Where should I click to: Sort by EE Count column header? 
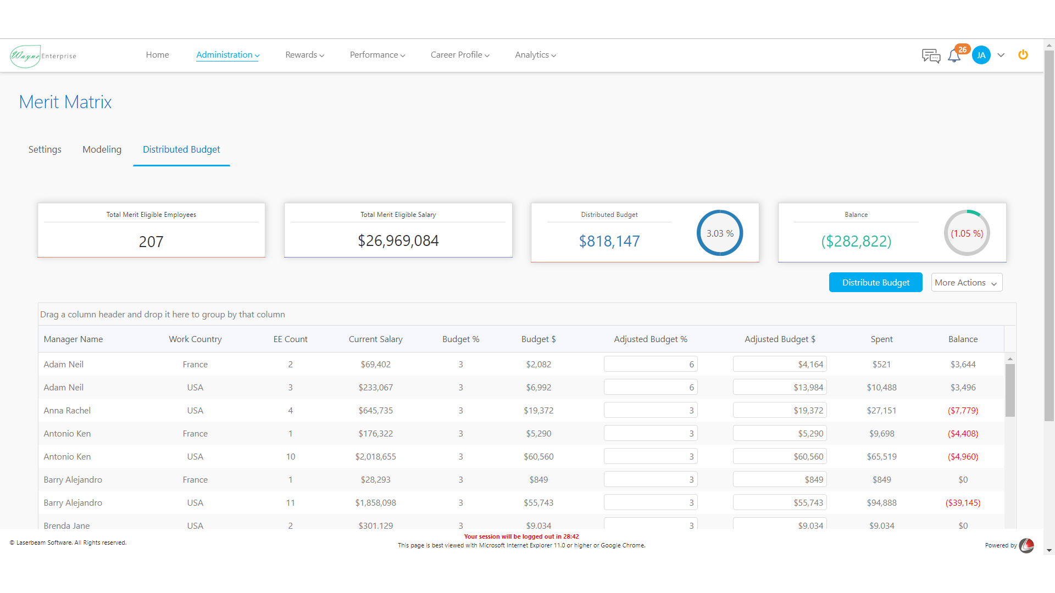point(291,339)
